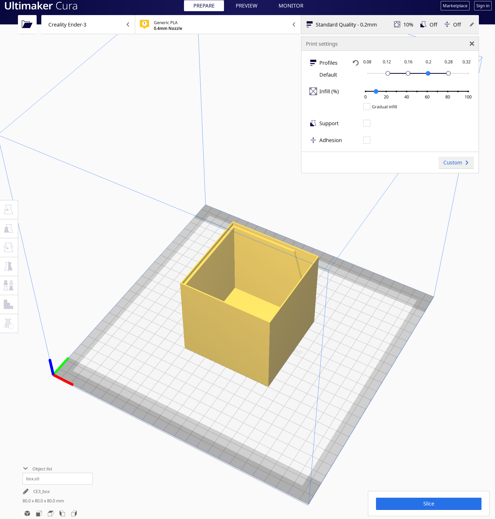Select the Rotate tool

click(x=9, y=247)
